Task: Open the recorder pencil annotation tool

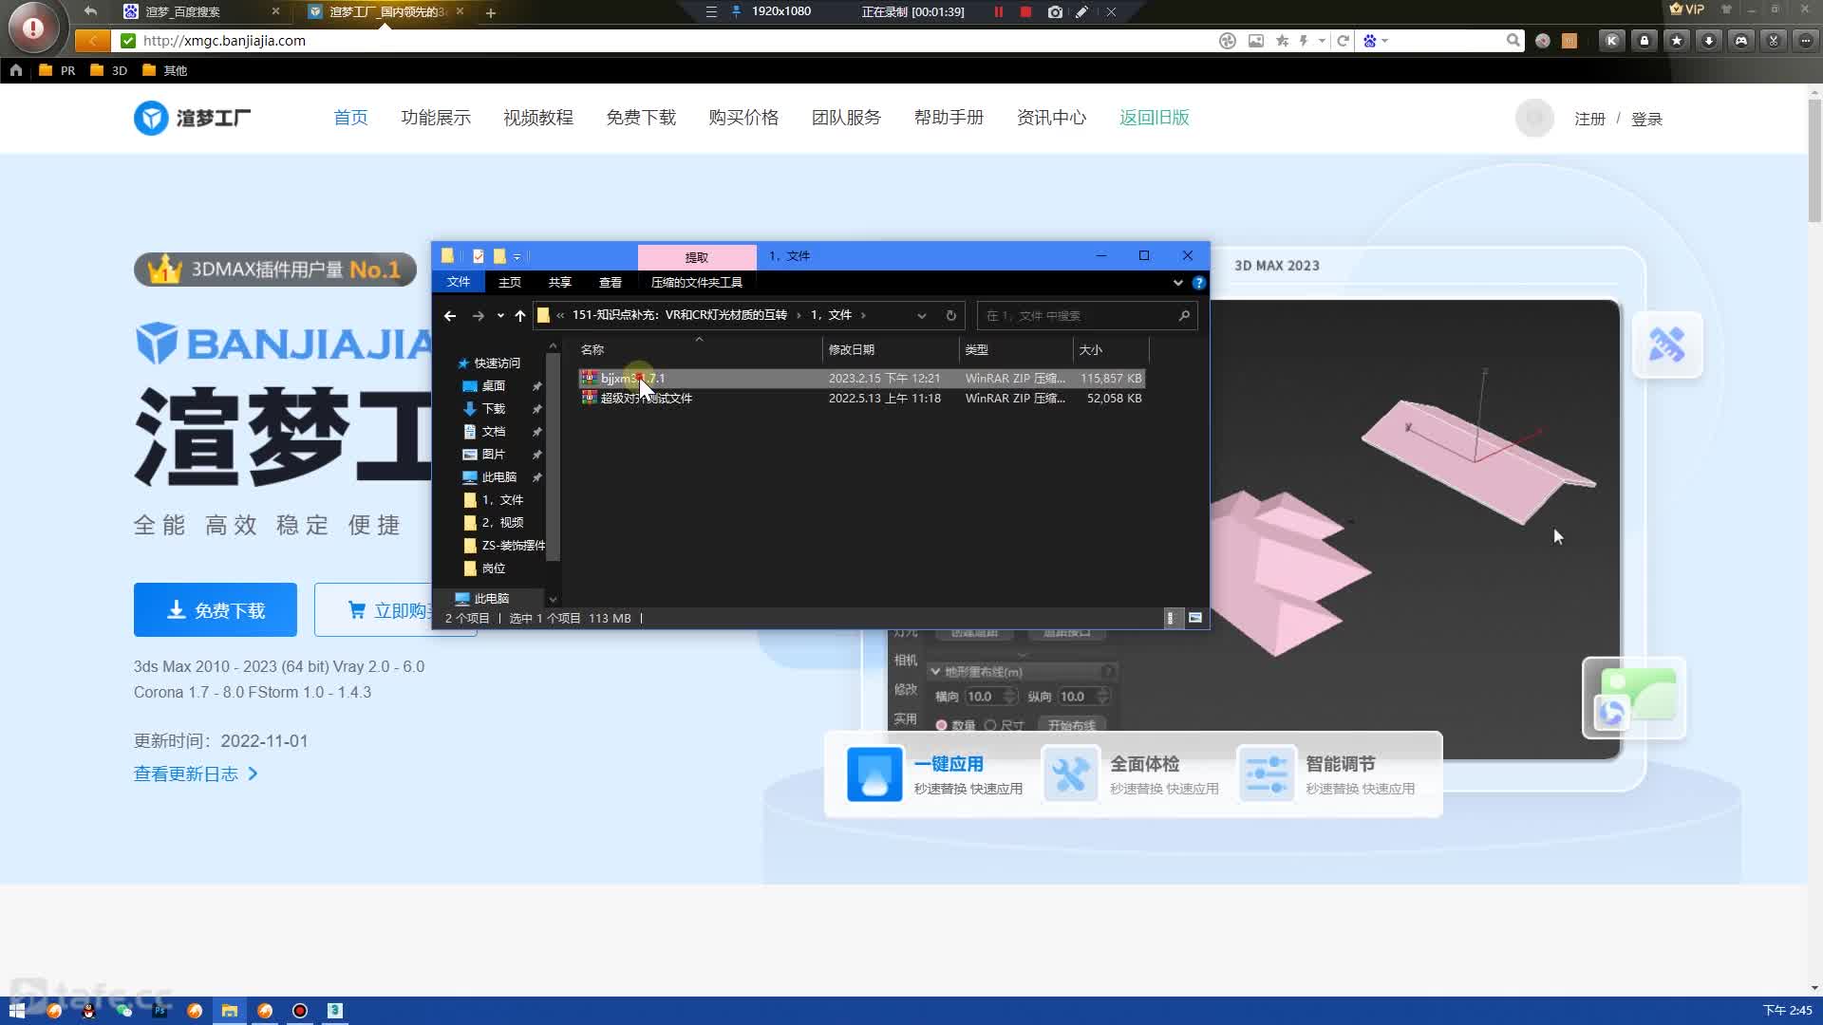Action: [1081, 12]
